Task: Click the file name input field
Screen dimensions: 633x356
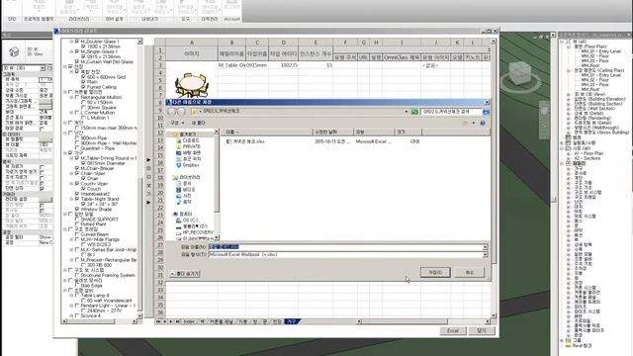Action: (x=345, y=247)
